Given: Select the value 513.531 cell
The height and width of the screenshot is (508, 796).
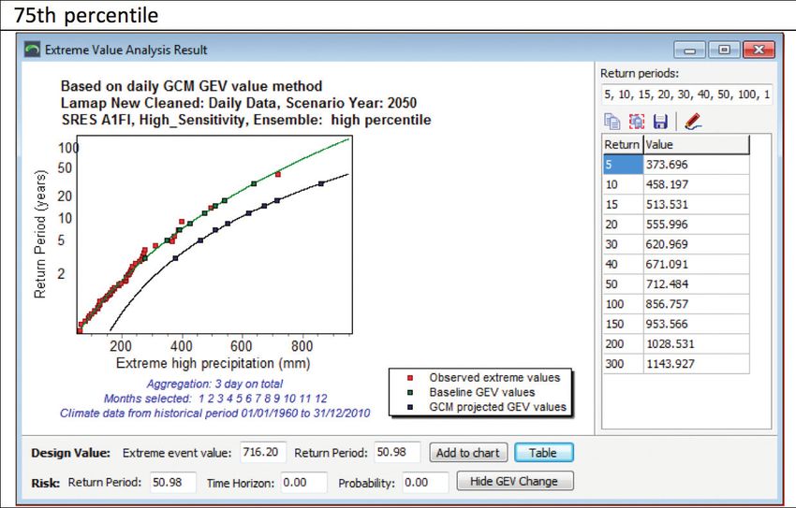Looking at the screenshot, I should click(x=697, y=204).
